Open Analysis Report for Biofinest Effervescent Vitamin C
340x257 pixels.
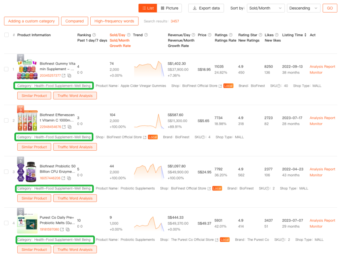pyautogui.click(x=322, y=118)
